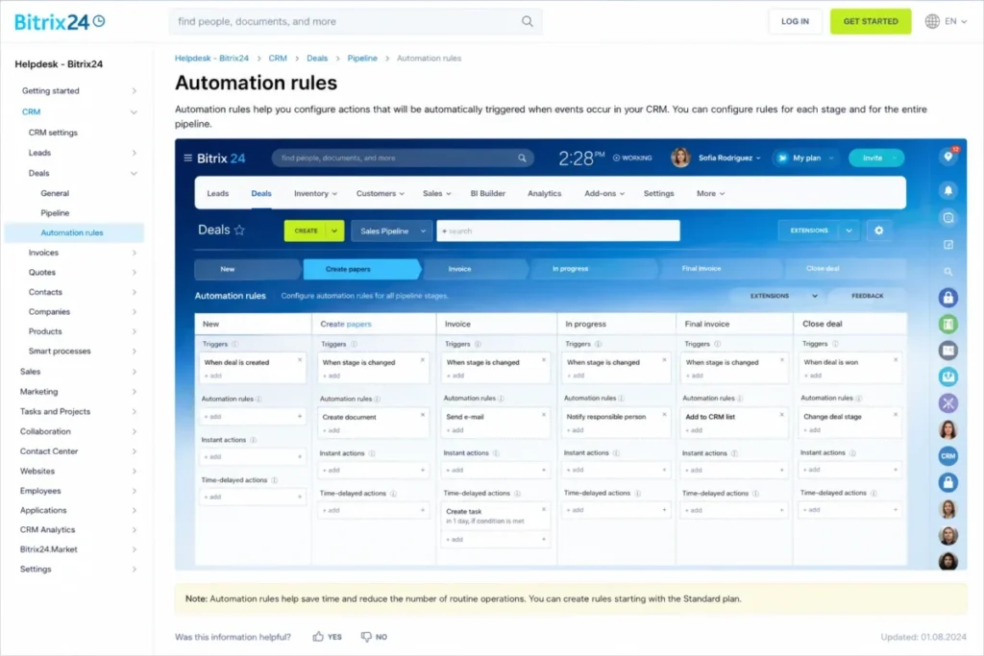Click the 'When deal is won' trigger
The image size is (984, 656).
pos(830,362)
